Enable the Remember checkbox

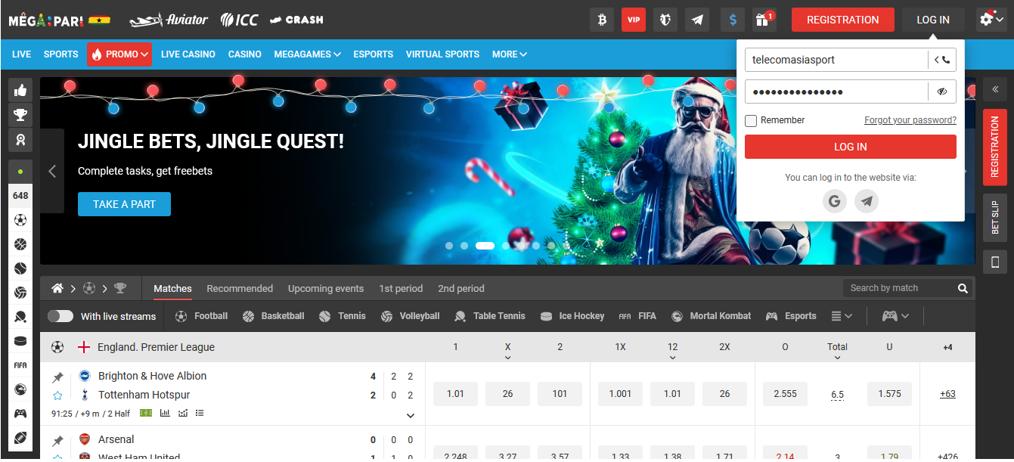point(751,120)
